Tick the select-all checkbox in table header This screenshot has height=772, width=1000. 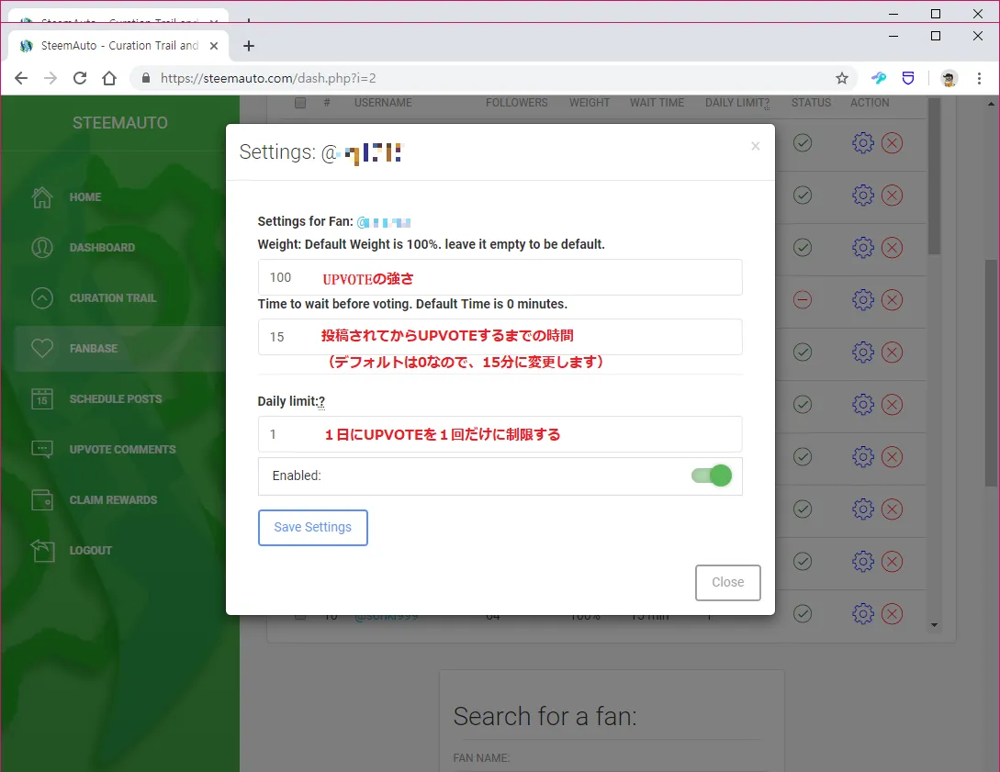click(300, 103)
